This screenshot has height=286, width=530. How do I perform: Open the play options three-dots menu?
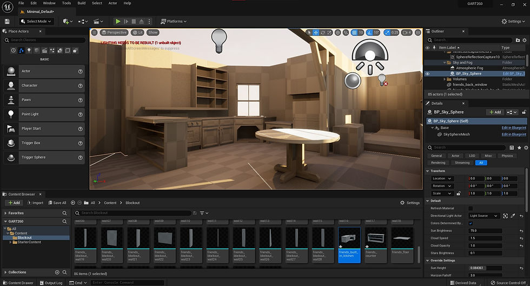click(x=149, y=21)
